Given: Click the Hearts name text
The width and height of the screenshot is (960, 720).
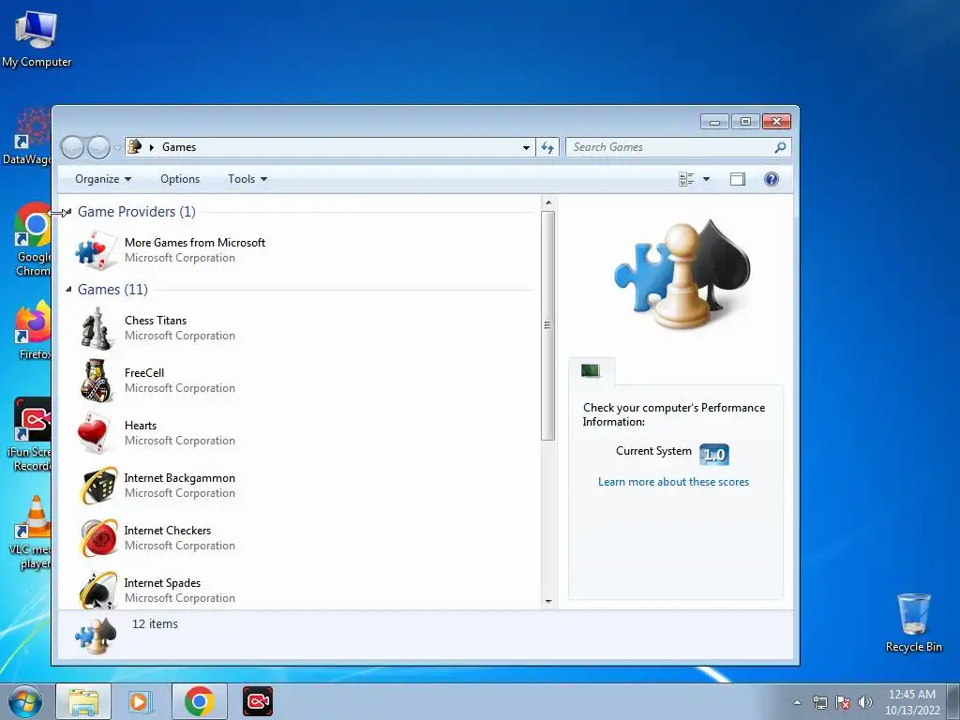Looking at the screenshot, I should (141, 426).
